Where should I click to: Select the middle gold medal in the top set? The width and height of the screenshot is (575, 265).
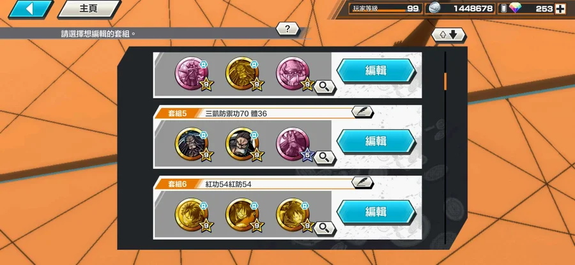coord(243,75)
